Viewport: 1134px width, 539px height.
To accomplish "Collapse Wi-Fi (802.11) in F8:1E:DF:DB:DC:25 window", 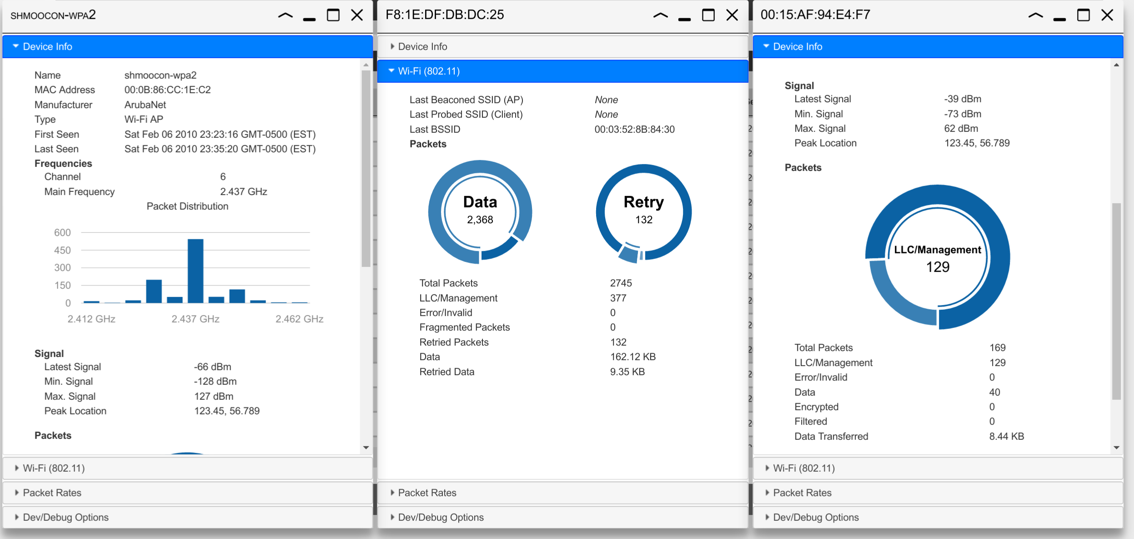I will click(x=562, y=71).
